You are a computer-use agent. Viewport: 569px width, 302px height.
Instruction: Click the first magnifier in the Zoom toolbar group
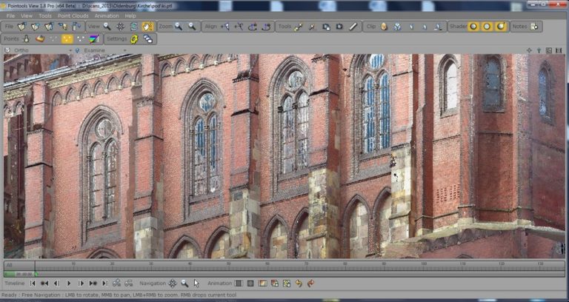tap(179, 27)
